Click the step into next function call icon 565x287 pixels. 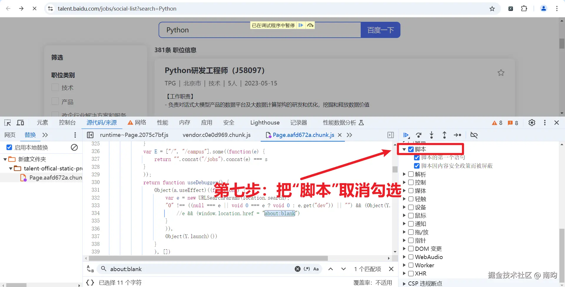(432, 135)
